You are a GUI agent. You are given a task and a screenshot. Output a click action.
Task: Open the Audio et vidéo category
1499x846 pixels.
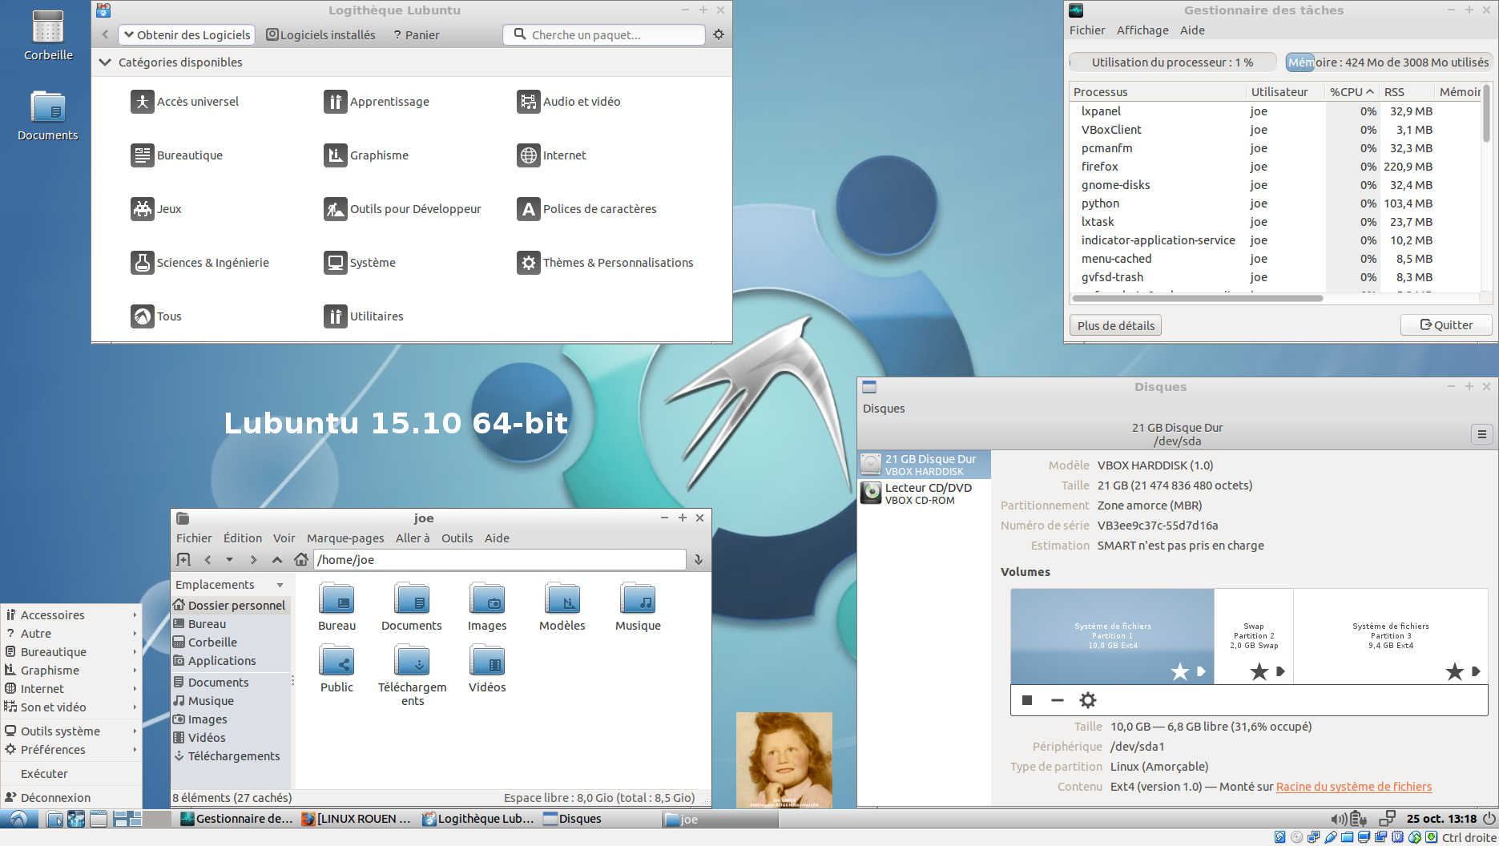569,102
